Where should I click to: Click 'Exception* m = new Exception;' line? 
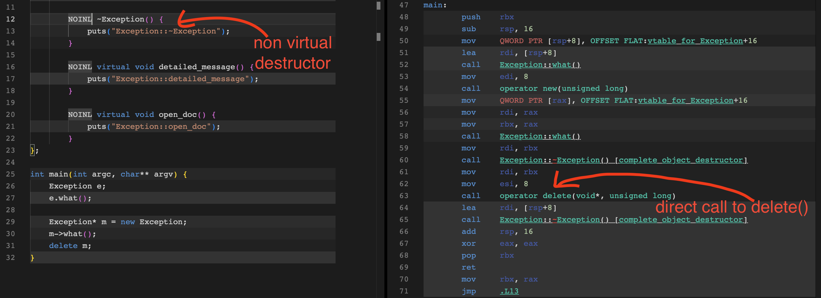pos(118,222)
